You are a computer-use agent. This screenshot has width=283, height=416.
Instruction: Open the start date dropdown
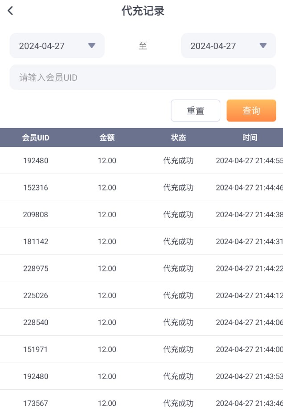57,46
